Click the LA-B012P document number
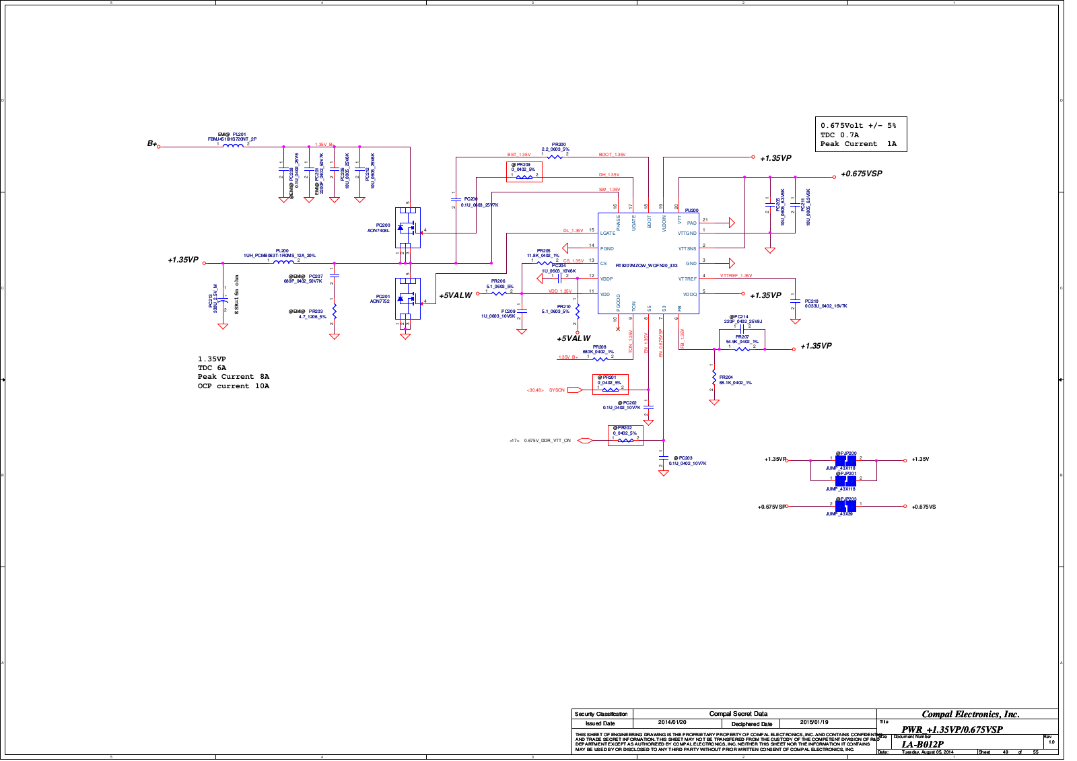 (922, 744)
